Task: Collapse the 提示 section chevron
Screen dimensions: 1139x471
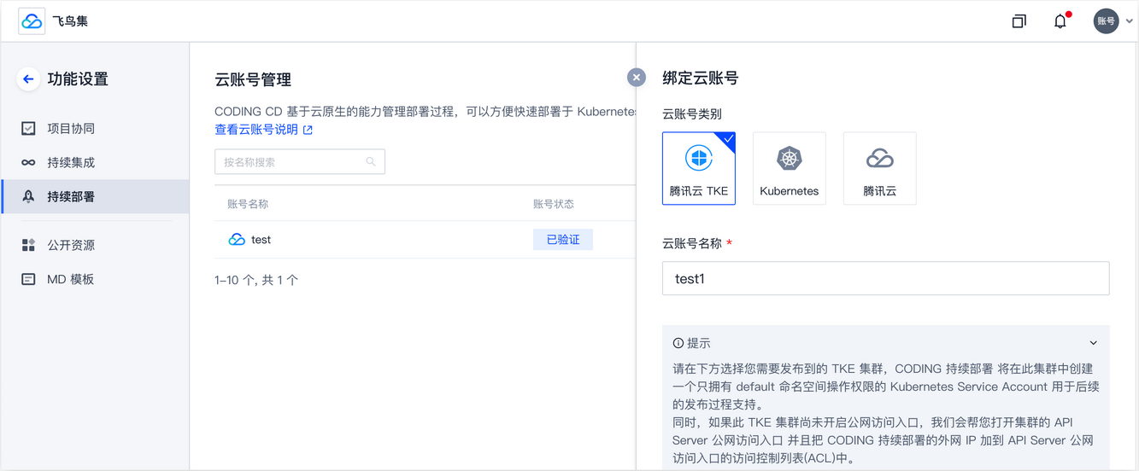Action: 1093,343
